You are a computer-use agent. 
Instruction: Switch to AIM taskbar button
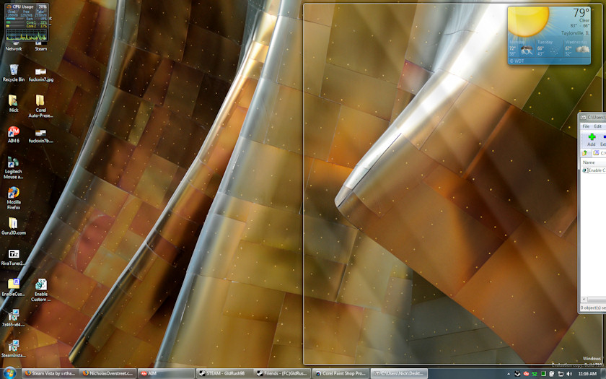point(166,373)
